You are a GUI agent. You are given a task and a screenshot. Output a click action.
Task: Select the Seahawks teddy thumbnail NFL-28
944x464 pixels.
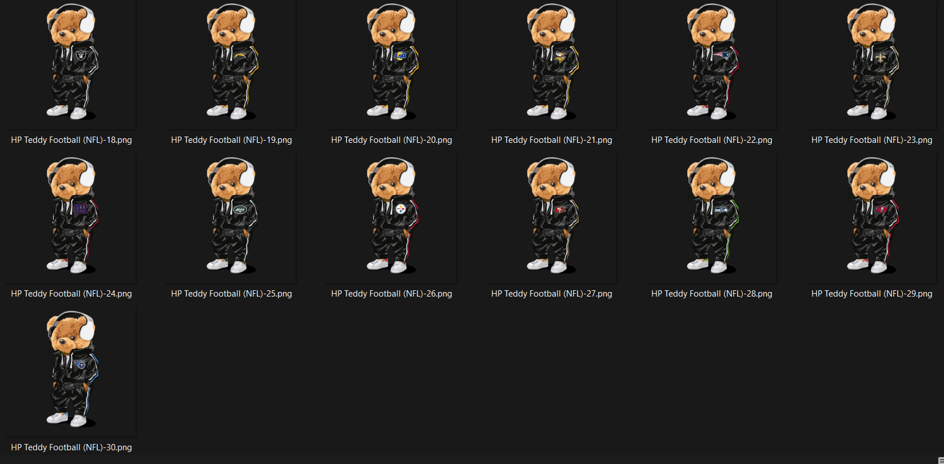(x=712, y=217)
